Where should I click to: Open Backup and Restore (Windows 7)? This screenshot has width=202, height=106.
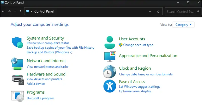click(x=49, y=52)
